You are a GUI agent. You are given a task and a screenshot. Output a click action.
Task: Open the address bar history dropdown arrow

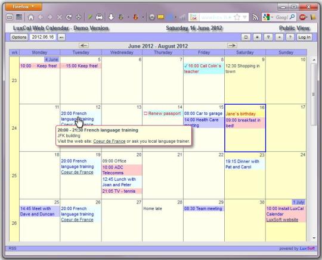(244, 17)
